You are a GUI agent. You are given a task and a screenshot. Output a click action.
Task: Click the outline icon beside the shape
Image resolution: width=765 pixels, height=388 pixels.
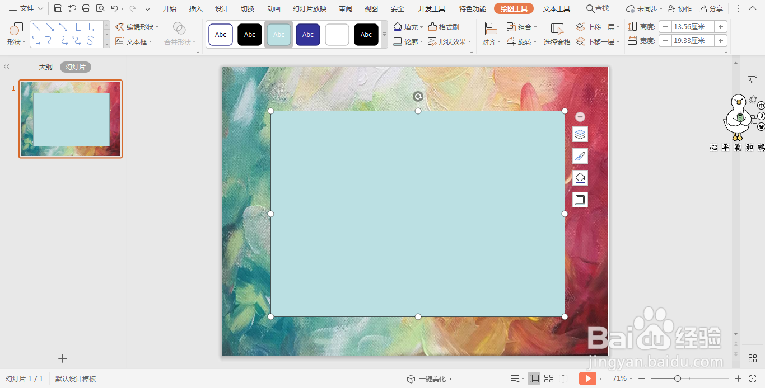pyautogui.click(x=580, y=200)
